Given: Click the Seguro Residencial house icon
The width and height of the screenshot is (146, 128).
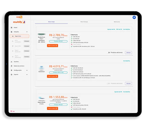Looking at the screenshot, I should tap(13, 51).
